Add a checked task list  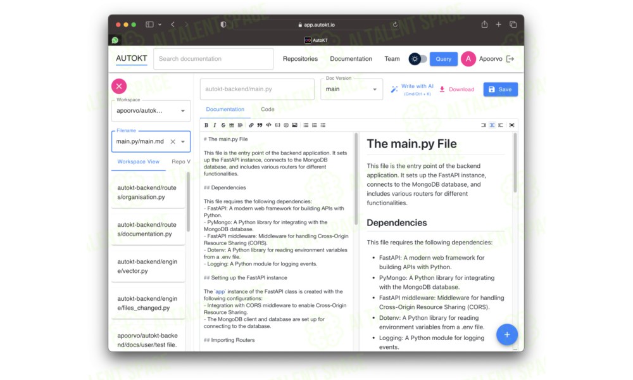coord(323,125)
